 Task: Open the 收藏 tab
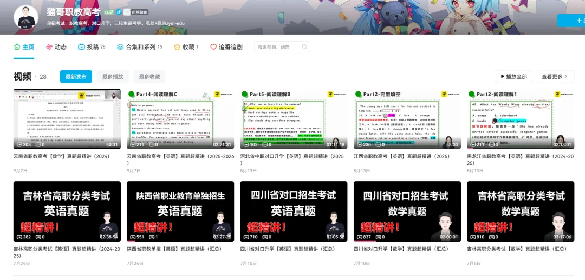(x=186, y=47)
